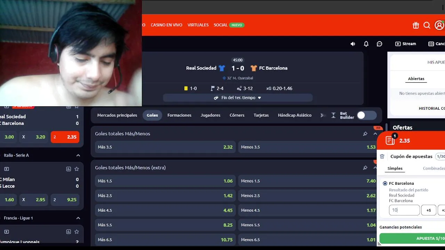Viewport: 445px width, 250px height.
Task: Mute sounds with the speaker icon
Action: point(353,44)
